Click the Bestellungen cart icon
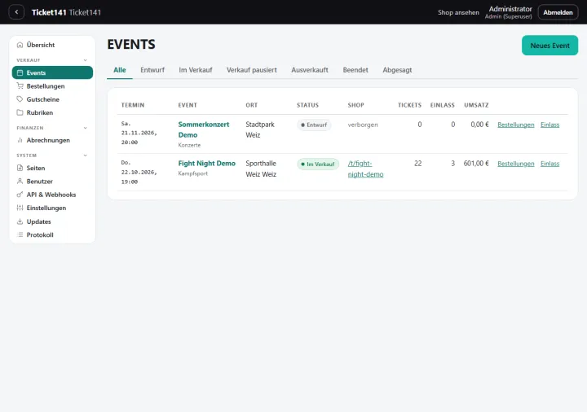The height and width of the screenshot is (412, 587). [x=20, y=86]
